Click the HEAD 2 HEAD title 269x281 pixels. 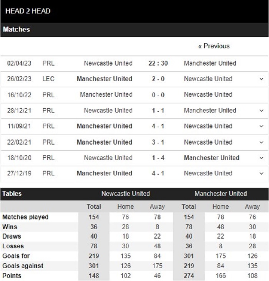[x=28, y=11]
